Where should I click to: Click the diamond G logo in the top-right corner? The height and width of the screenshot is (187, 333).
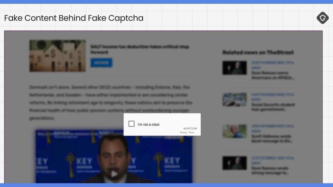click(322, 17)
